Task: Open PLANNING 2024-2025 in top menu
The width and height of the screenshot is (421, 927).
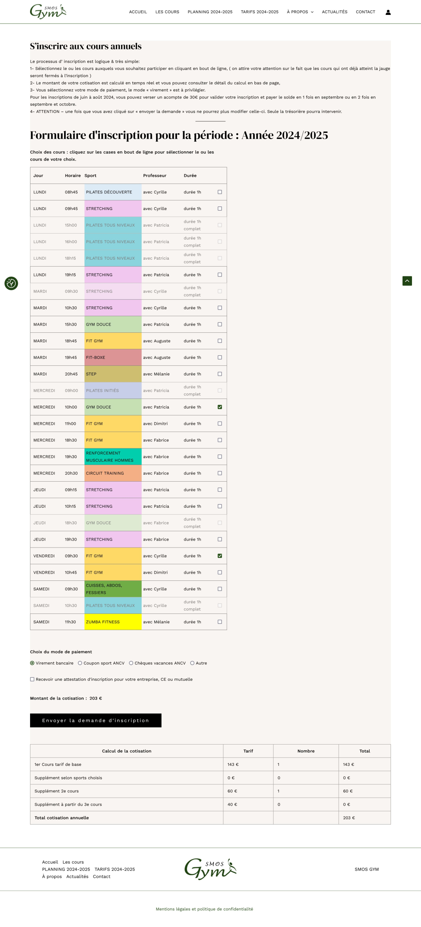Action: [210, 12]
